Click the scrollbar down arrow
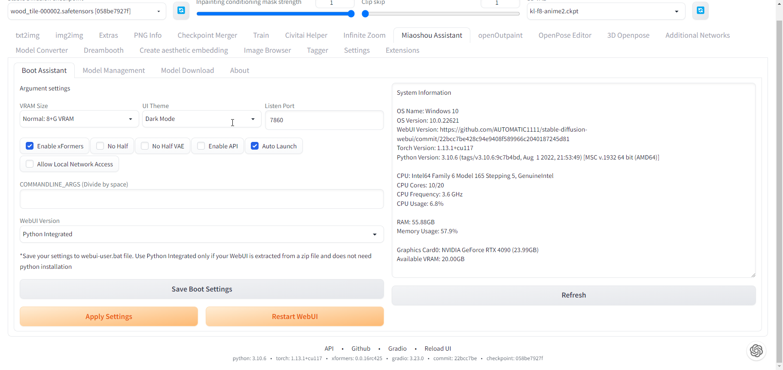This screenshot has height=370, width=783. coord(779,366)
